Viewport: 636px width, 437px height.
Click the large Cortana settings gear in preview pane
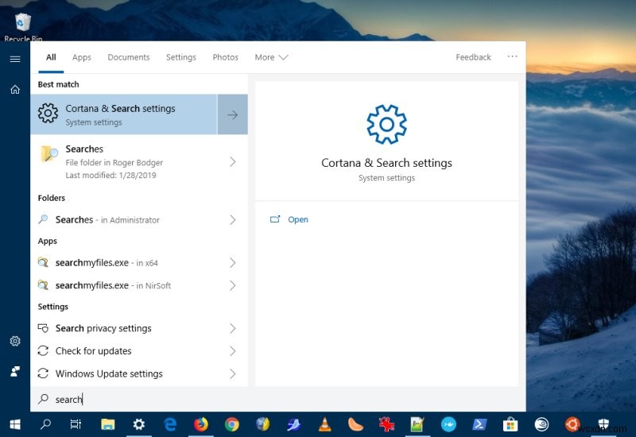[386, 125]
